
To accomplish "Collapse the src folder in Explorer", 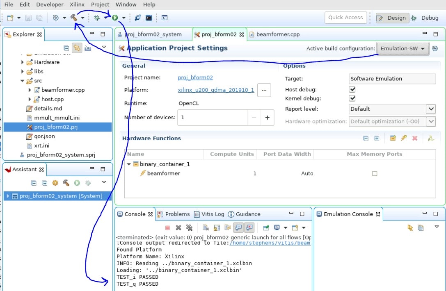I will 23,81.
